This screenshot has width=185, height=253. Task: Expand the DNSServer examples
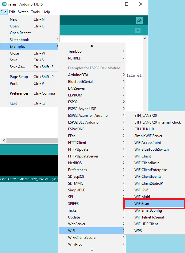92,88
